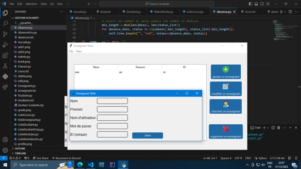
Task: Toggle secondary side bar layout icon
Action: pyautogui.click(x=262, y=4)
